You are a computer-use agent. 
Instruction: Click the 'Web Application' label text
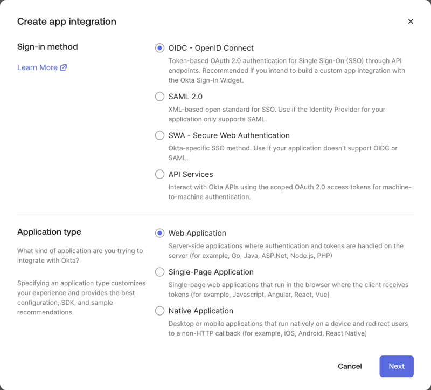coord(197,233)
